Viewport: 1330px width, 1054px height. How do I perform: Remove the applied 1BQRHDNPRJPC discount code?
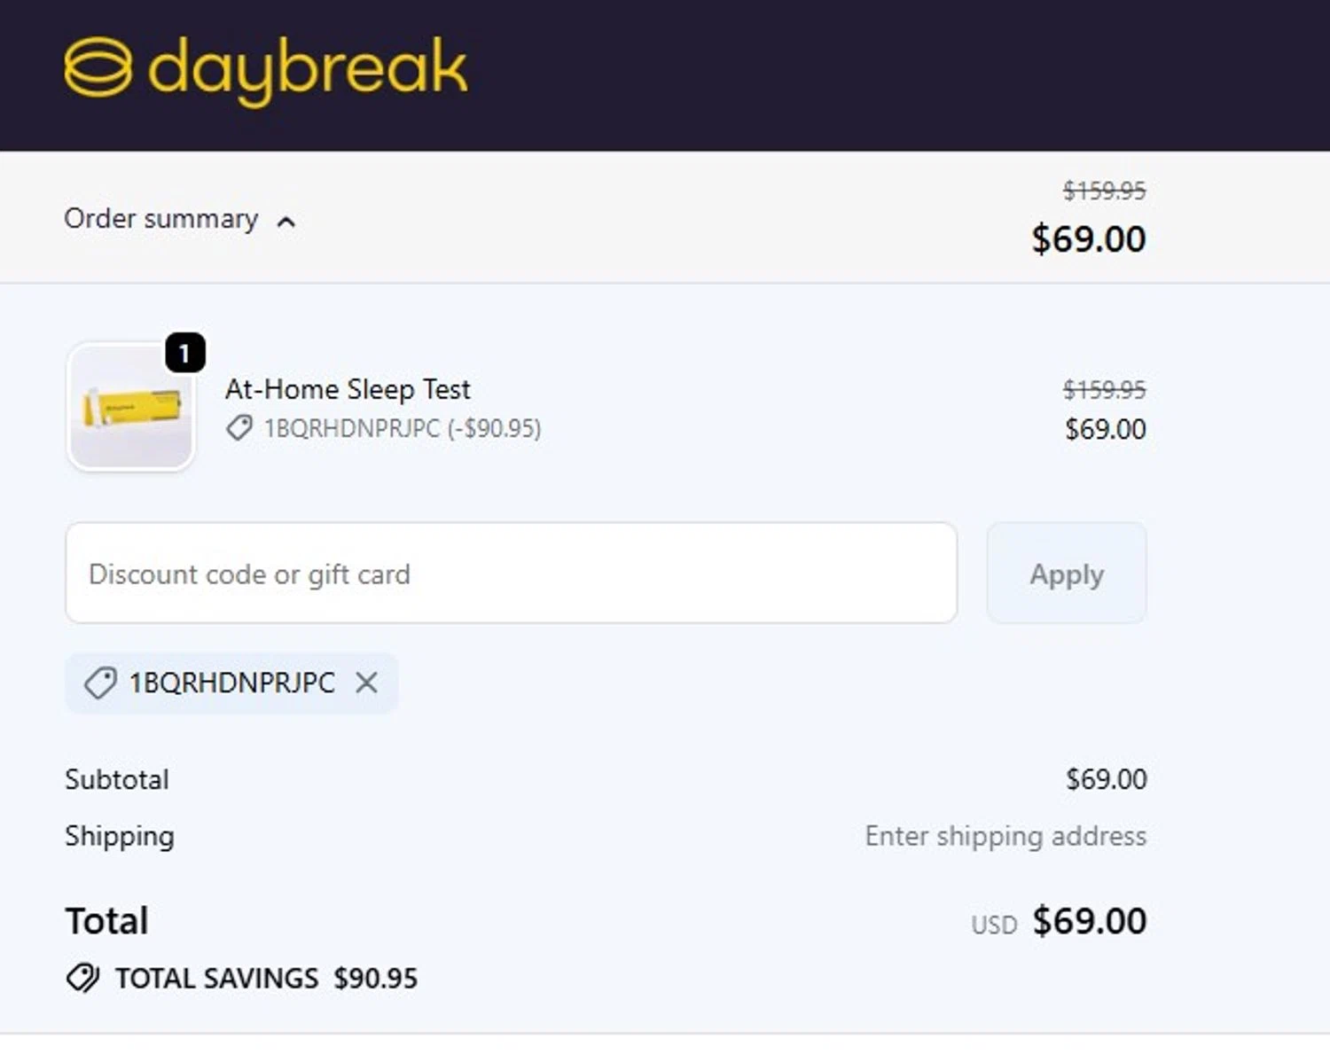click(366, 683)
